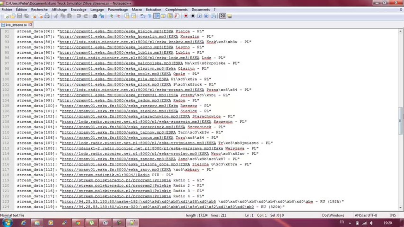The height and width of the screenshot is (227, 404).
Task: Open Google Chrome from the taskbar
Action: click(x=78, y=223)
